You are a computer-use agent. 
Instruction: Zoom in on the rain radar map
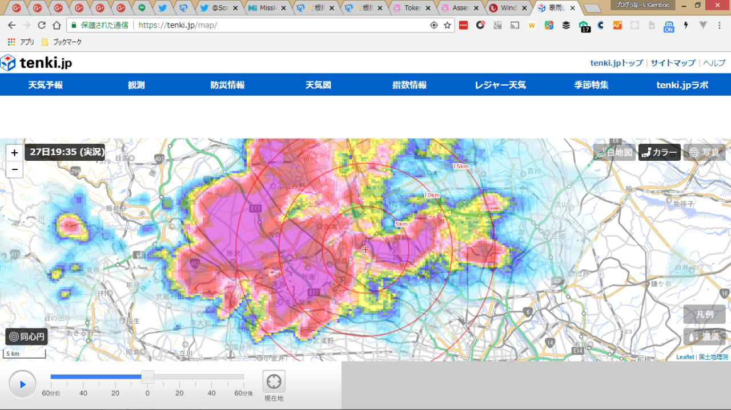coord(14,153)
